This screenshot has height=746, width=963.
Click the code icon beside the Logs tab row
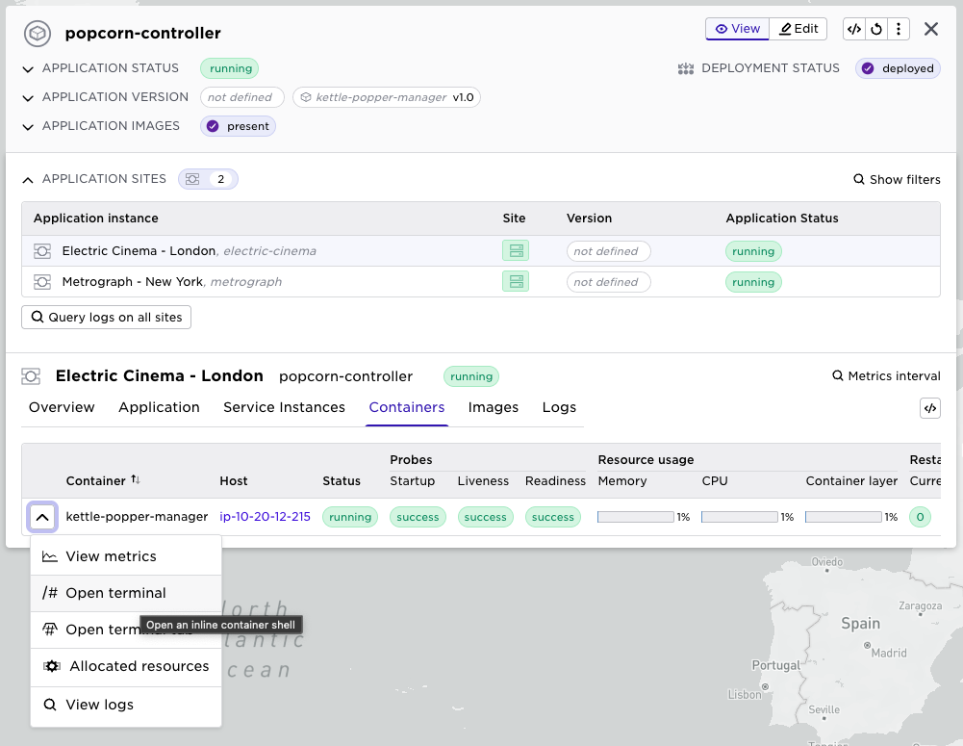[929, 408]
